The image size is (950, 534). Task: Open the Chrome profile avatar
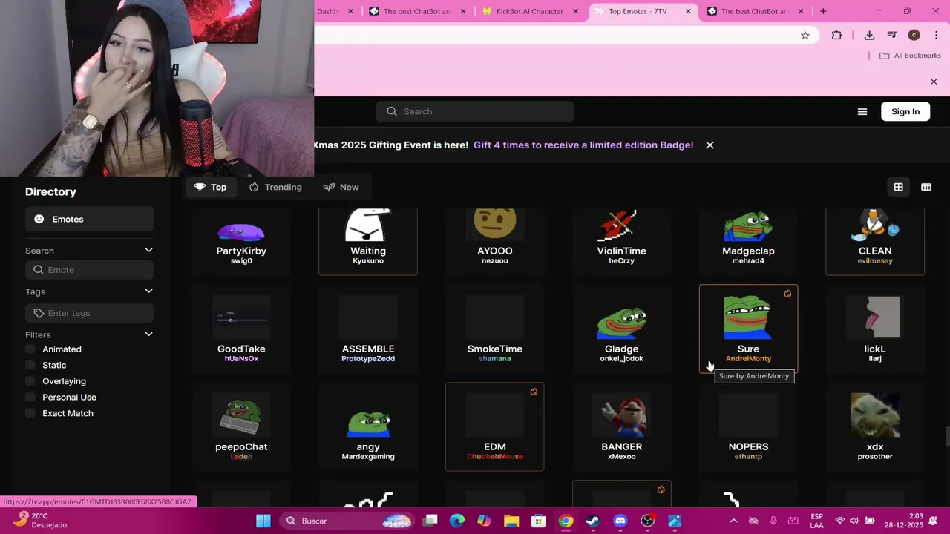(914, 35)
